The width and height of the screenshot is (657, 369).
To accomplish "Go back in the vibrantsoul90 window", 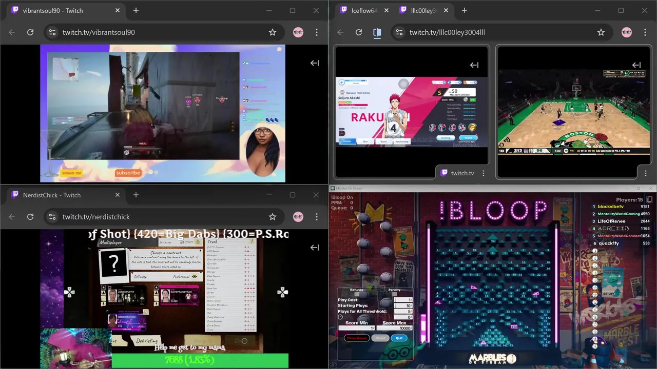I will (x=12, y=32).
